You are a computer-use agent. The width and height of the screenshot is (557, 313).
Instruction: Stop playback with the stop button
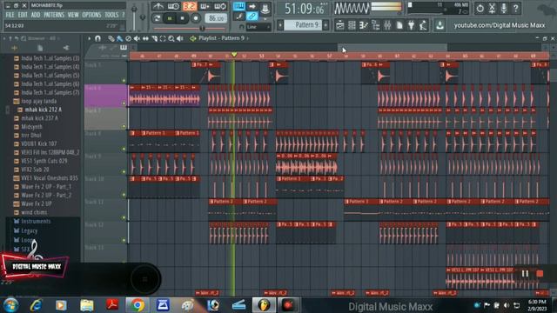coord(183,18)
